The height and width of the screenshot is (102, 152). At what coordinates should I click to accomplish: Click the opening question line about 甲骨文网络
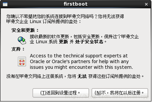(65, 16)
